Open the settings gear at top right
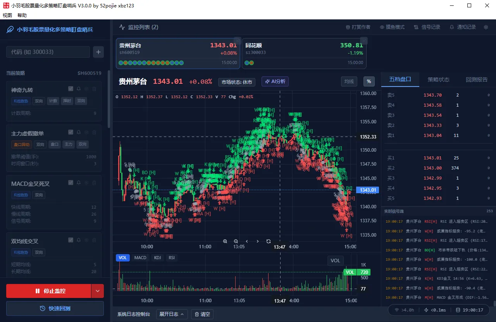This screenshot has height=322, width=496. [x=486, y=27]
